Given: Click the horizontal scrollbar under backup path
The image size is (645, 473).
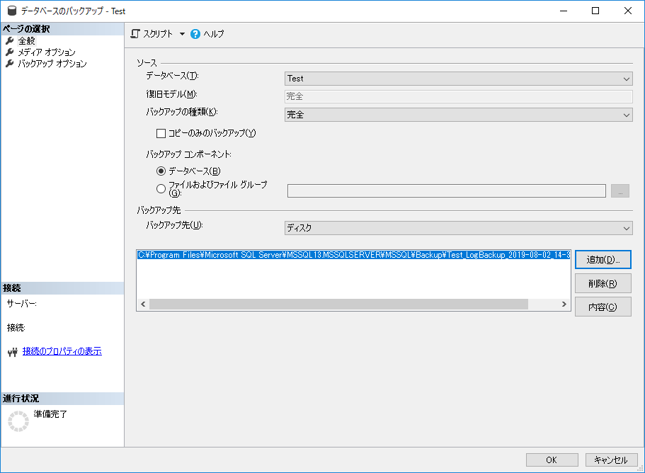Looking at the screenshot, I should coord(338,304).
